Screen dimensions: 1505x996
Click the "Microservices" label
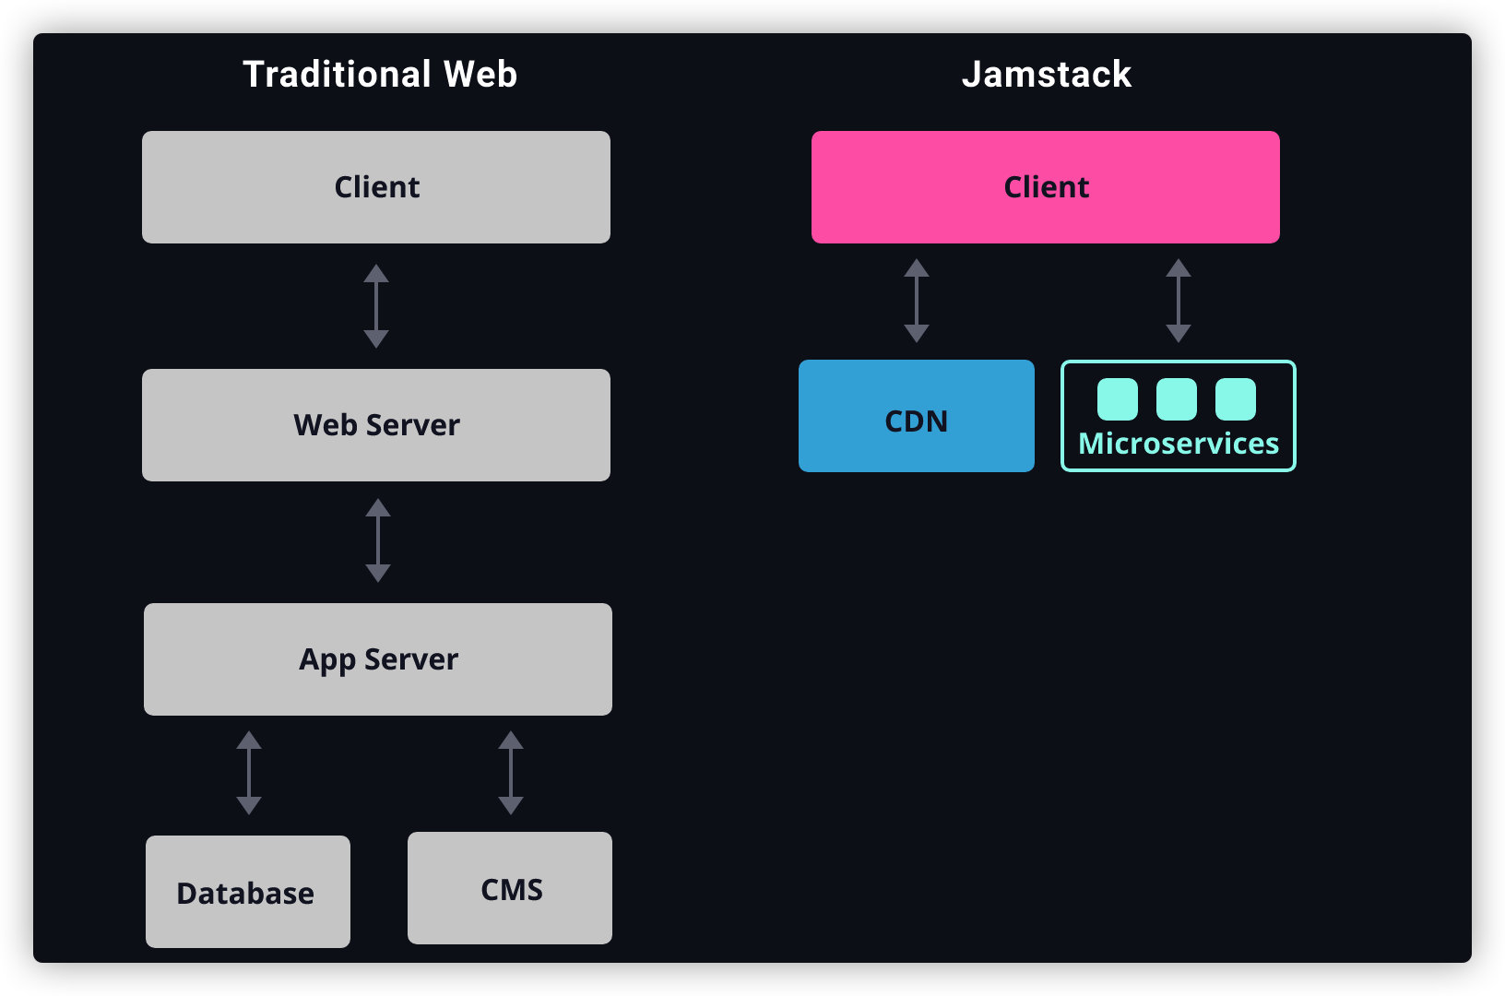[1179, 444]
